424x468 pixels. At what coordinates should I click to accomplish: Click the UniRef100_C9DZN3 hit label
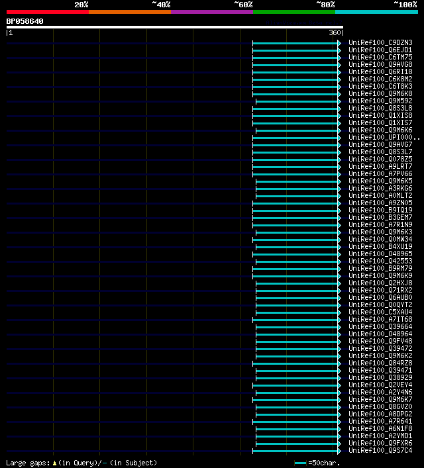click(x=380, y=42)
